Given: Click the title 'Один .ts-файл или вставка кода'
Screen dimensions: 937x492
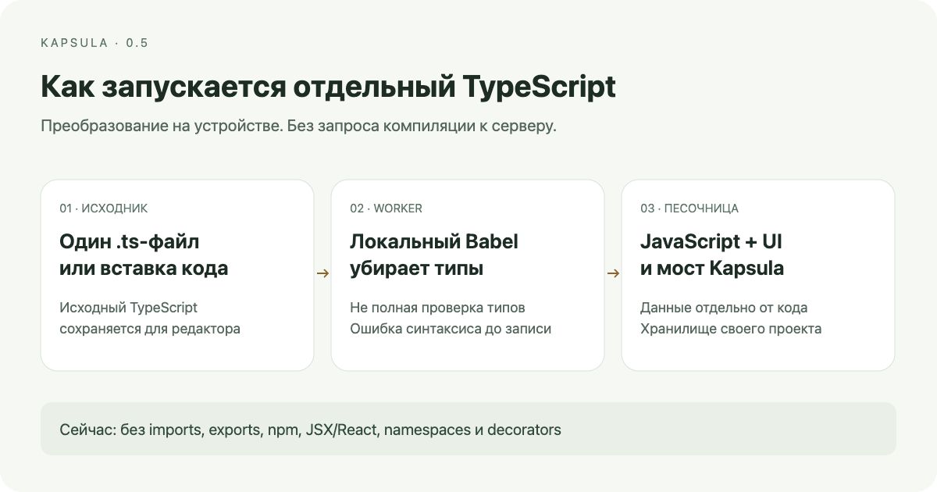Looking at the screenshot, I should pos(144,255).
